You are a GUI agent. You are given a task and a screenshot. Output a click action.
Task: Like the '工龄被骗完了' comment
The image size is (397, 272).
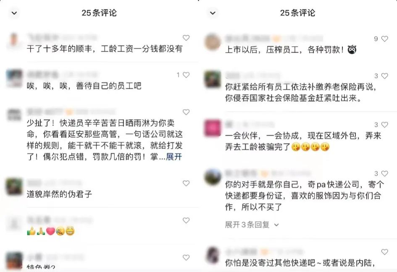384,125
